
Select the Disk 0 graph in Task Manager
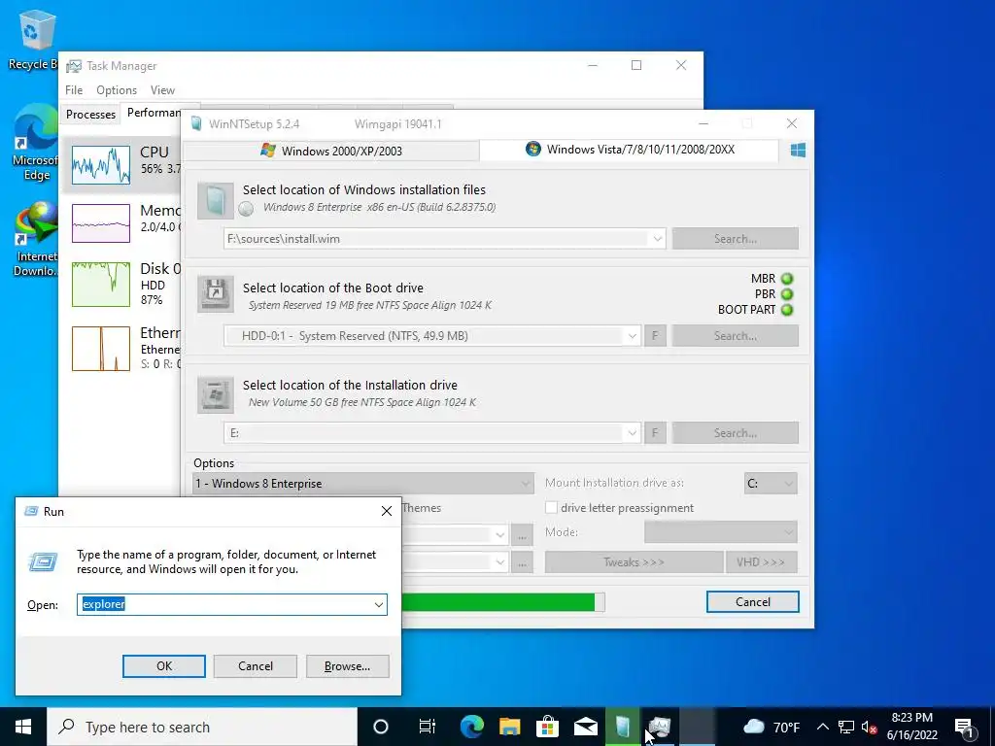tap(101, 285)
